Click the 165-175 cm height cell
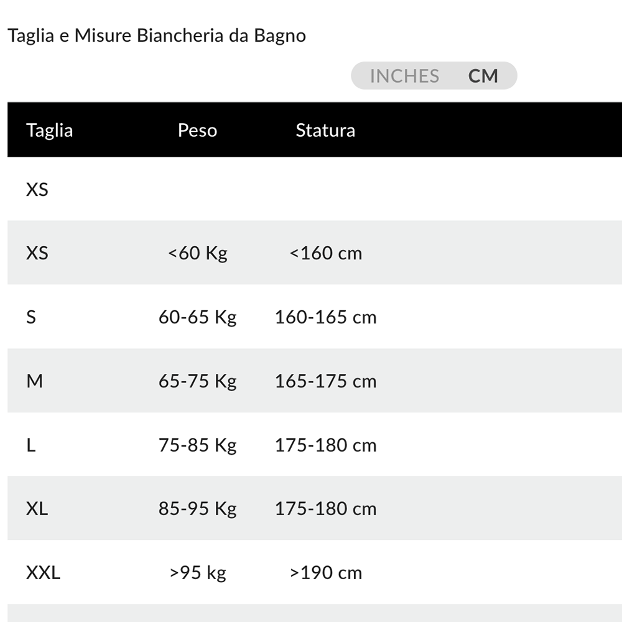The width and height of the screenshot is (622, 622). coord(326,381)
